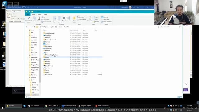
Task: Switch to Chrome ca2live Twitch taskbar button
Action: tap(52, 106)
